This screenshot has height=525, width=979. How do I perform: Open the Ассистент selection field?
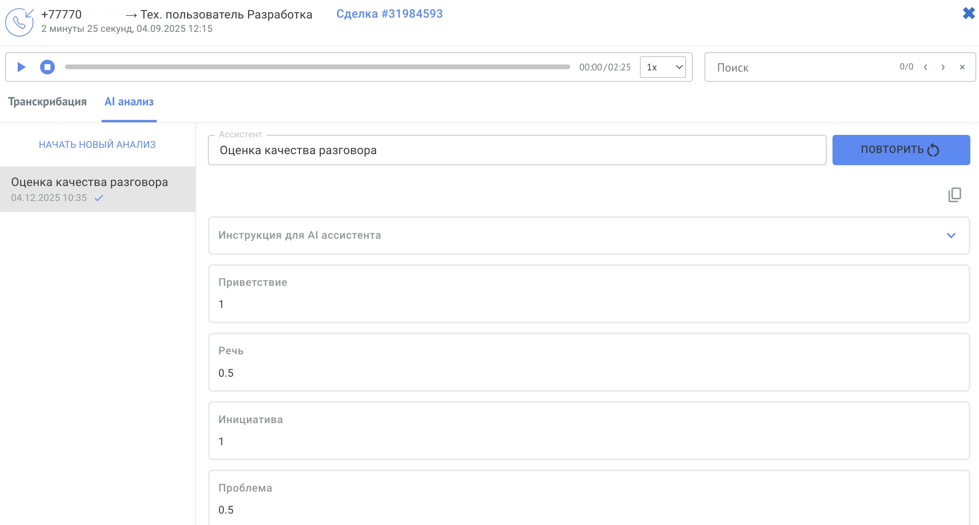[x=517, y=150]
